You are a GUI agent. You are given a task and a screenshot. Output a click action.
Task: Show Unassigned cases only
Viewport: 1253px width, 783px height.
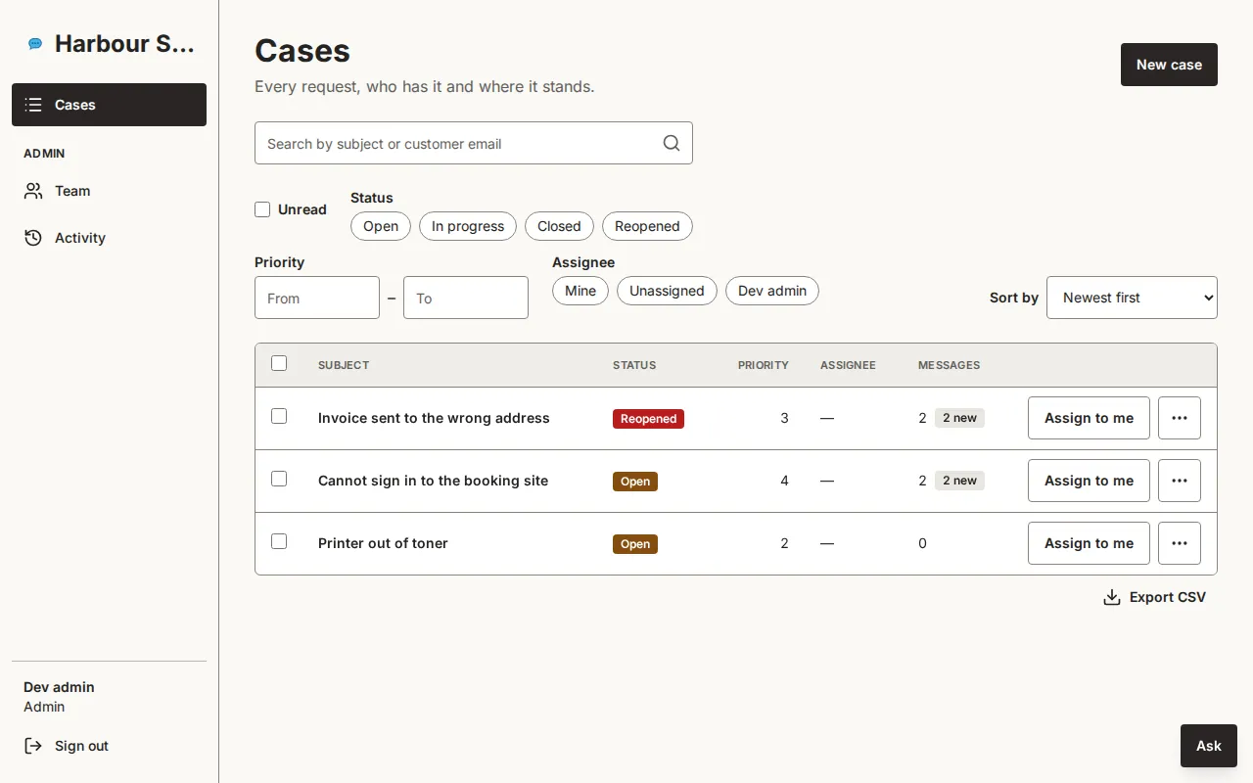coord(667,291)
